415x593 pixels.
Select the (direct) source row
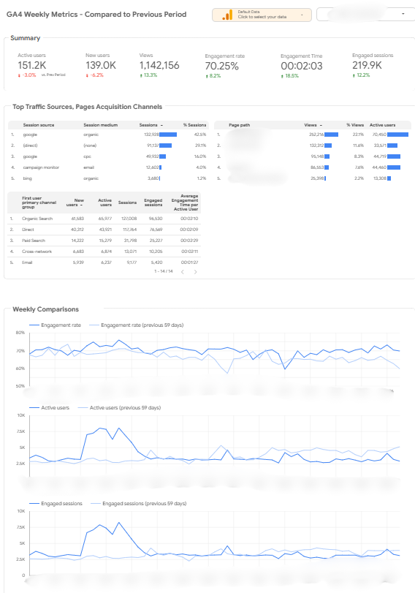point(108,146)
